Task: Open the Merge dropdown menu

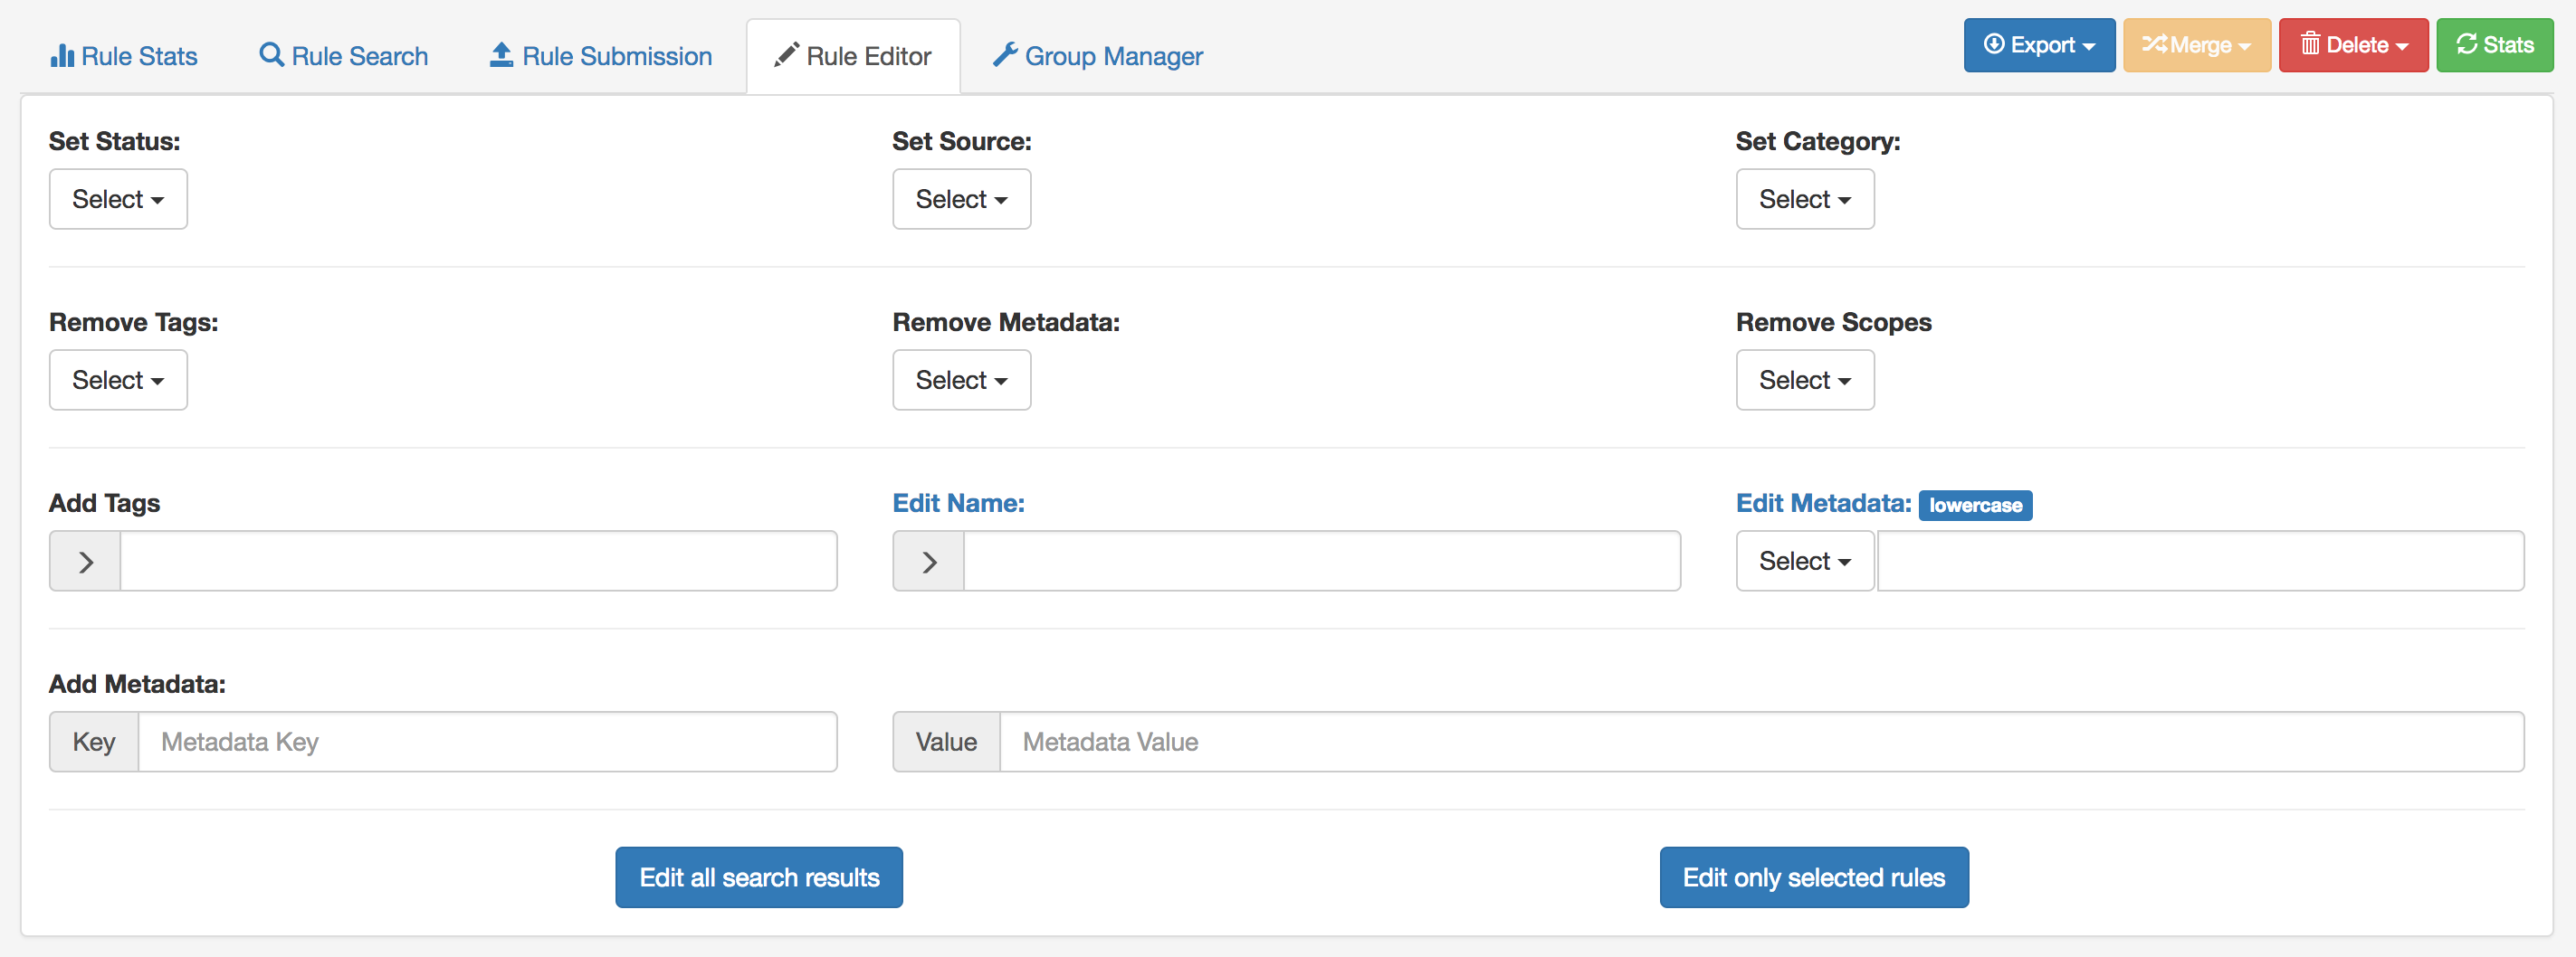Action: 2196,46
